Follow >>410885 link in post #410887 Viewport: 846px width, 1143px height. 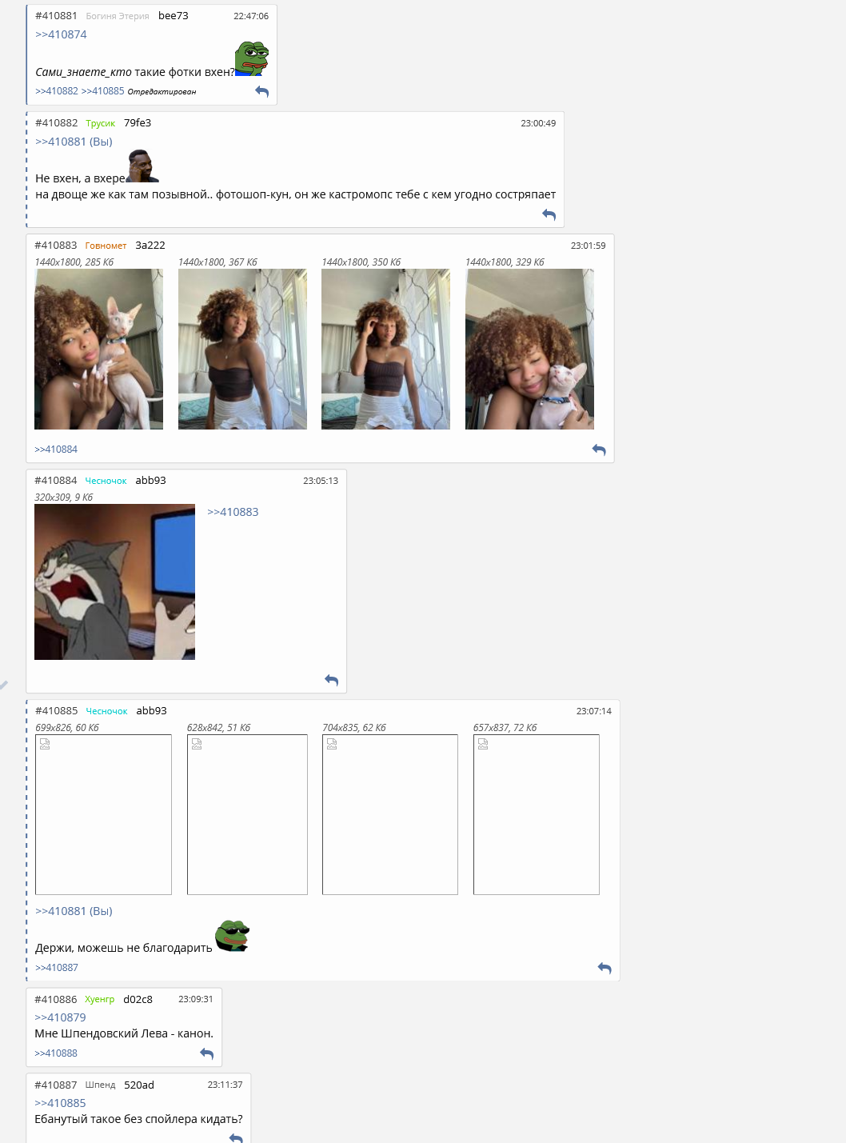[60, 1103]
